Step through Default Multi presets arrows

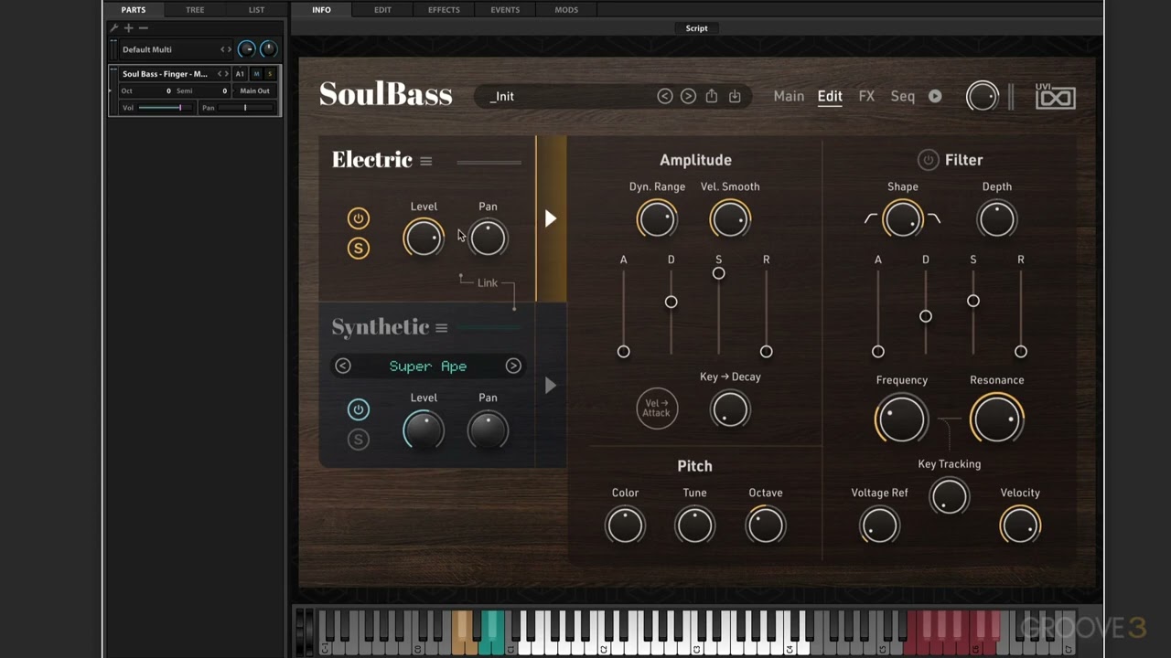point(225,49)
